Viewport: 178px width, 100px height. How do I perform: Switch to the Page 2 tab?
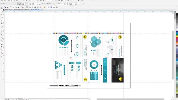[26, 99]
